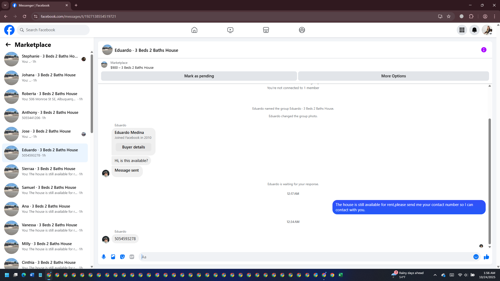Click the chat header group photo thumbnail
The image size is (500, 281).
pos(107,50)
